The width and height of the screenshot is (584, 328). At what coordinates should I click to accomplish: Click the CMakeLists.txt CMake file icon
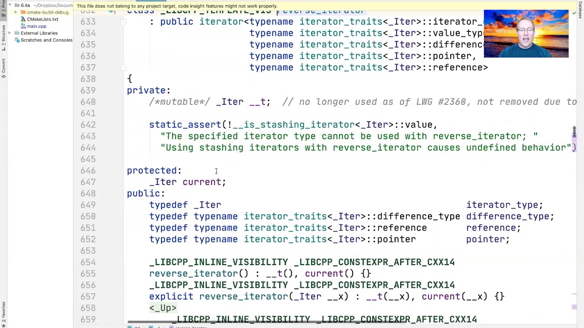[23, 19]
